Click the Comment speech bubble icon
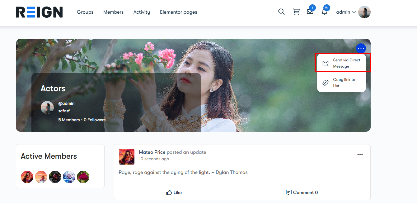This screenshot has width=417, height=203. pos(289,192)
